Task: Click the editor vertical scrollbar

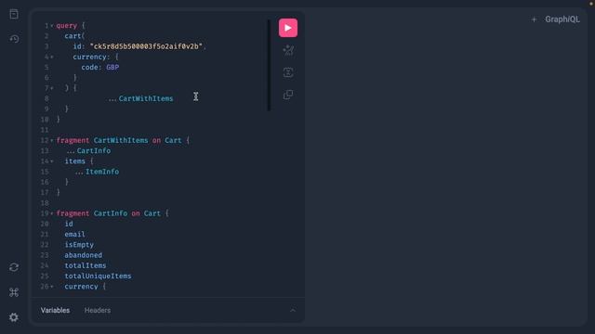Action: click(269, 65)
